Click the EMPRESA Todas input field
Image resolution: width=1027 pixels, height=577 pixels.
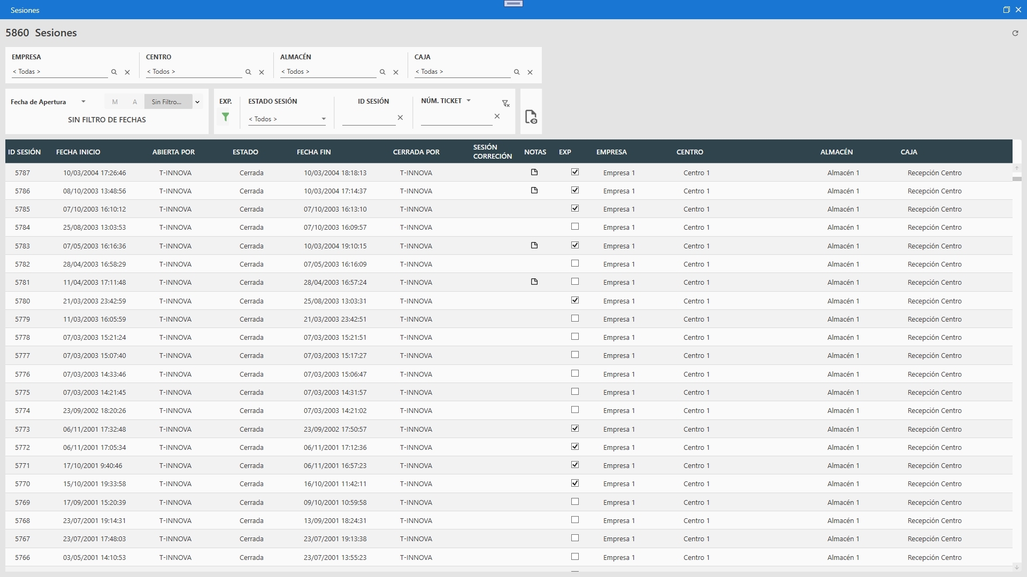(59, 72)
